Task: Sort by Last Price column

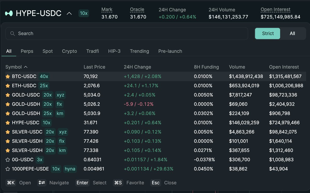Action: (x=94, y=67)
